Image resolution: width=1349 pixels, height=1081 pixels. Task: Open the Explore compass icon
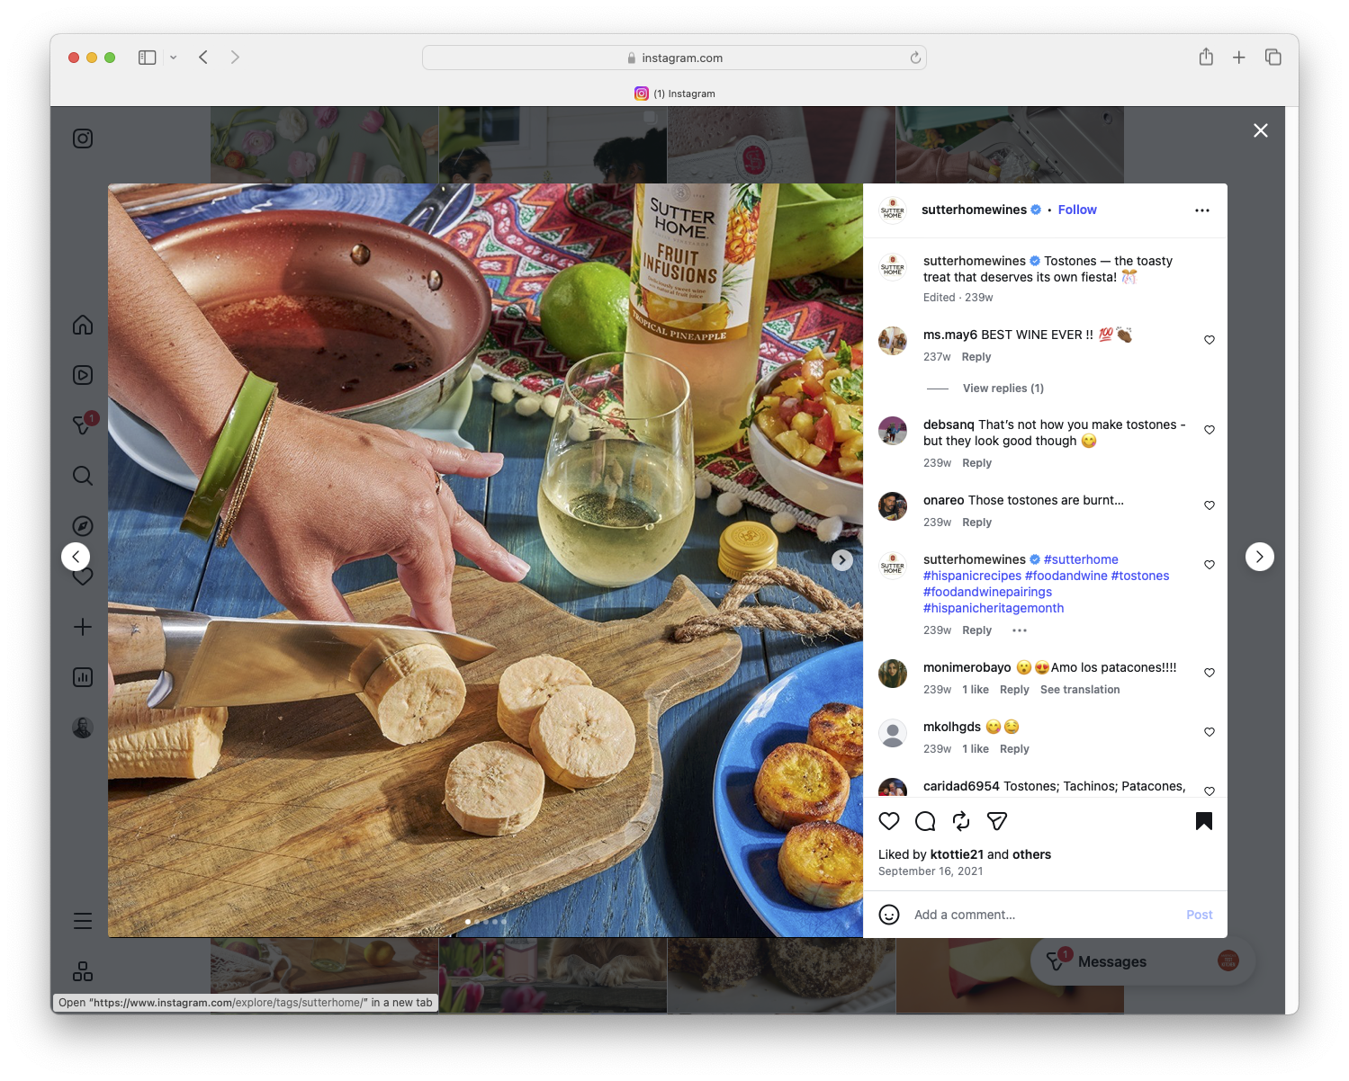coord(82,525)
